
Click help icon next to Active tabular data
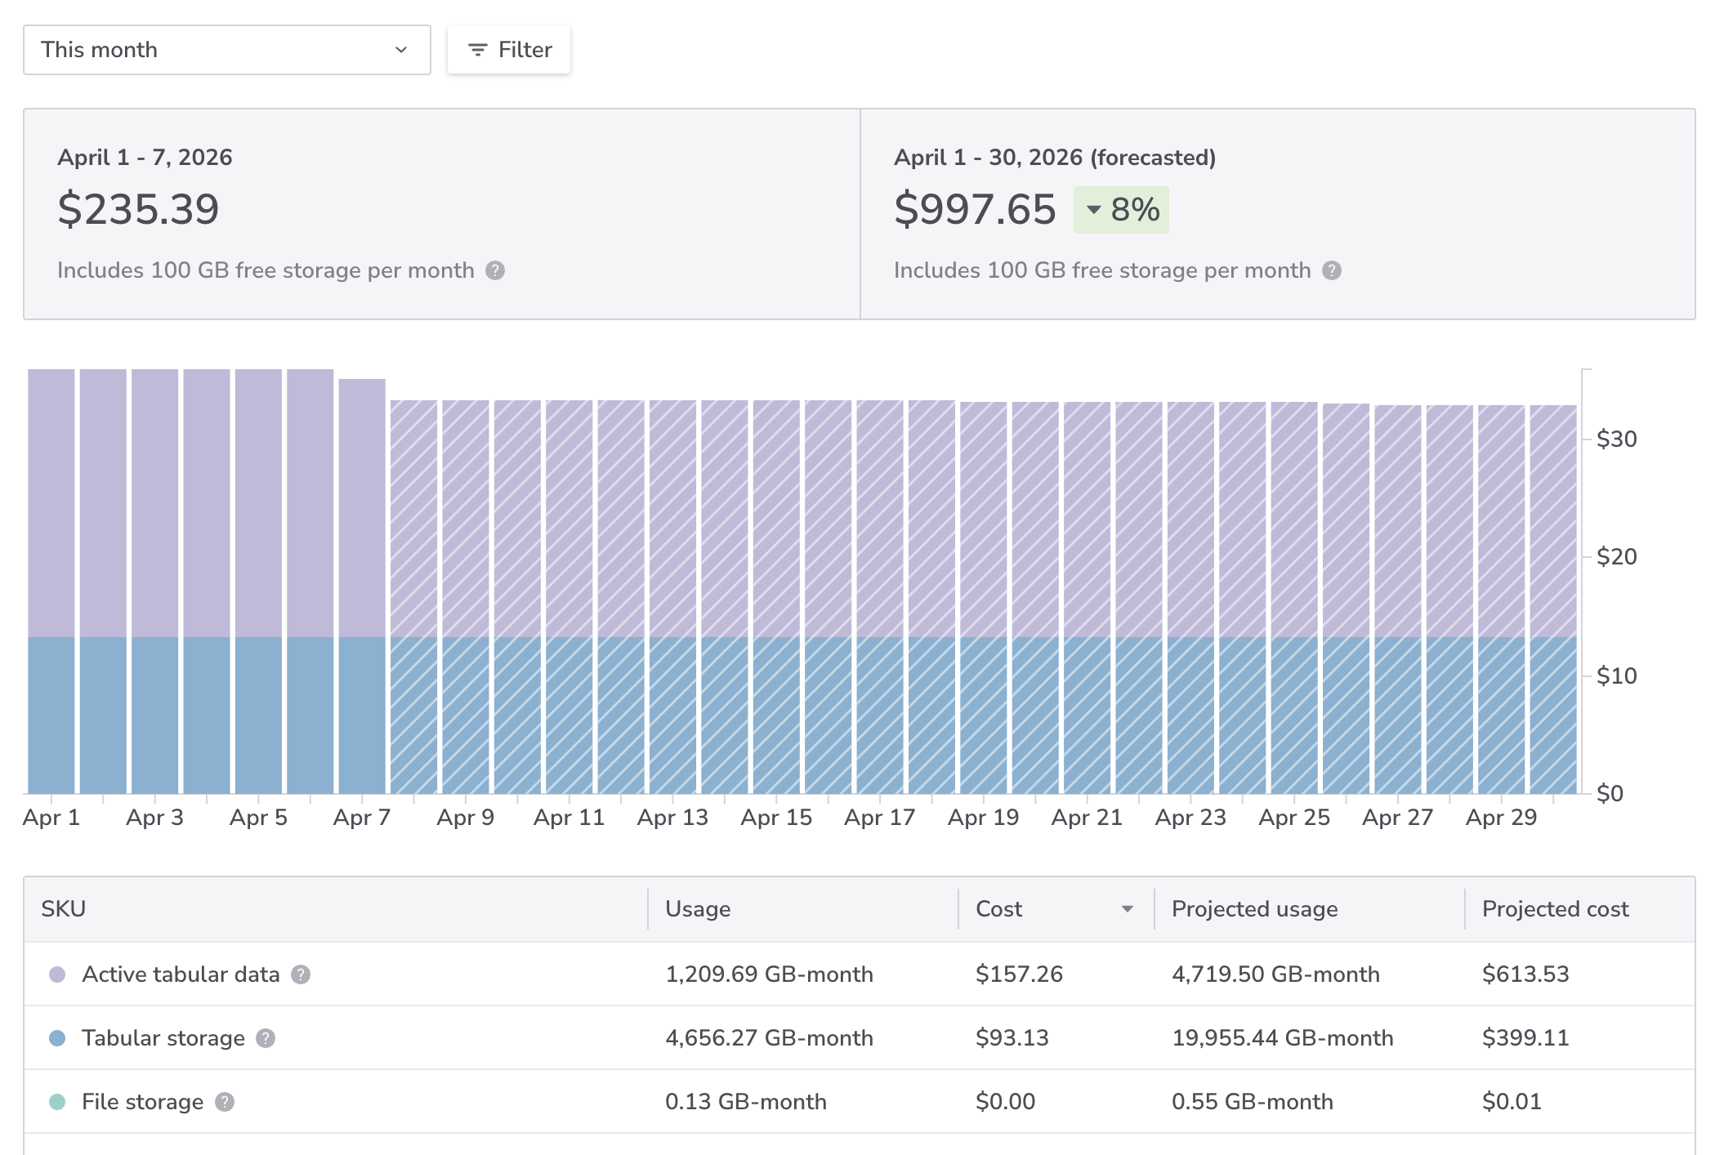301,974
